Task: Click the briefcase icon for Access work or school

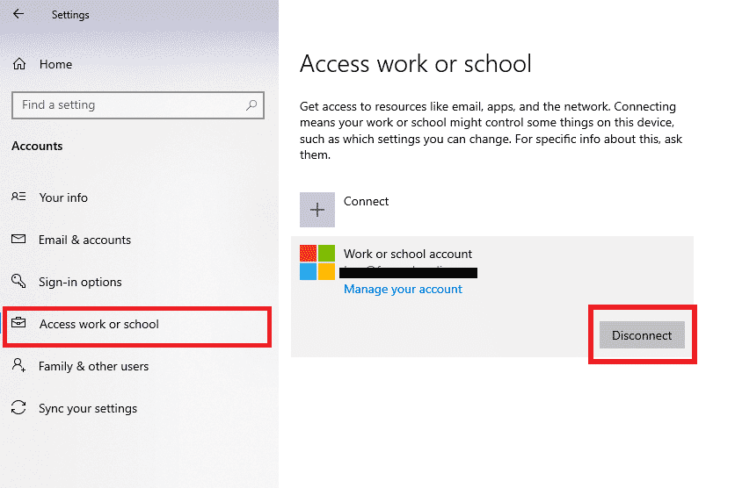Action: (18, 324)
